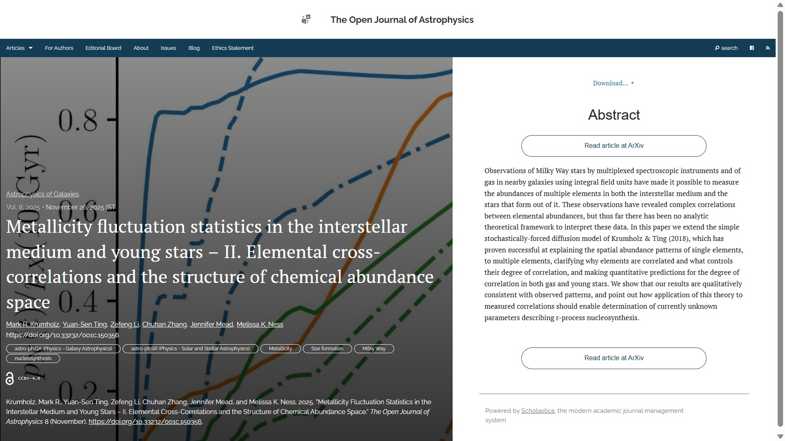Select the nucleosynthesis tag
The height and width of the screenshot is (441, 785).
[x=33, y=359]
